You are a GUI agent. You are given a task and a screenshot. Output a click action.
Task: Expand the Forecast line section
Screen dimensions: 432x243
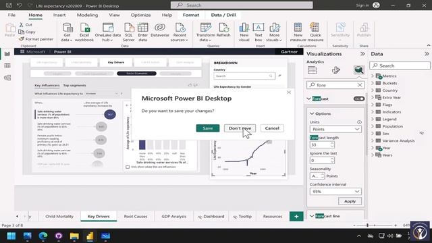[x=312, y=216]
